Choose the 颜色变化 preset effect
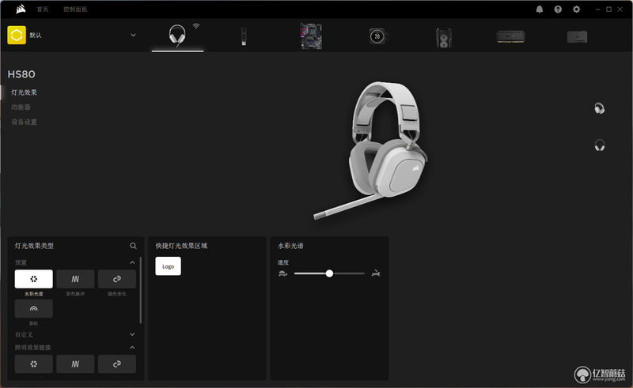The width and height of the screenshot is (633, 388). point(117,279)
